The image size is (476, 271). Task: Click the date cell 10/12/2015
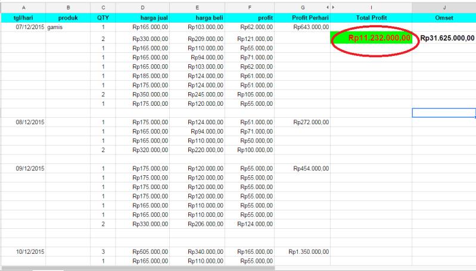pos(23,252)
